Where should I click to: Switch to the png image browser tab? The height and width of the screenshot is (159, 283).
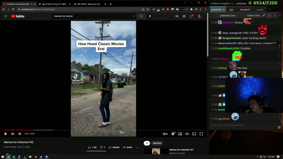coord(54,4)
